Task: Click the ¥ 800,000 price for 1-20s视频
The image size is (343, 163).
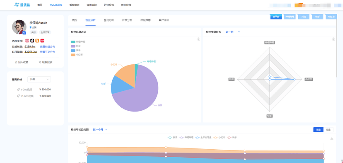Action: [45, 90]
